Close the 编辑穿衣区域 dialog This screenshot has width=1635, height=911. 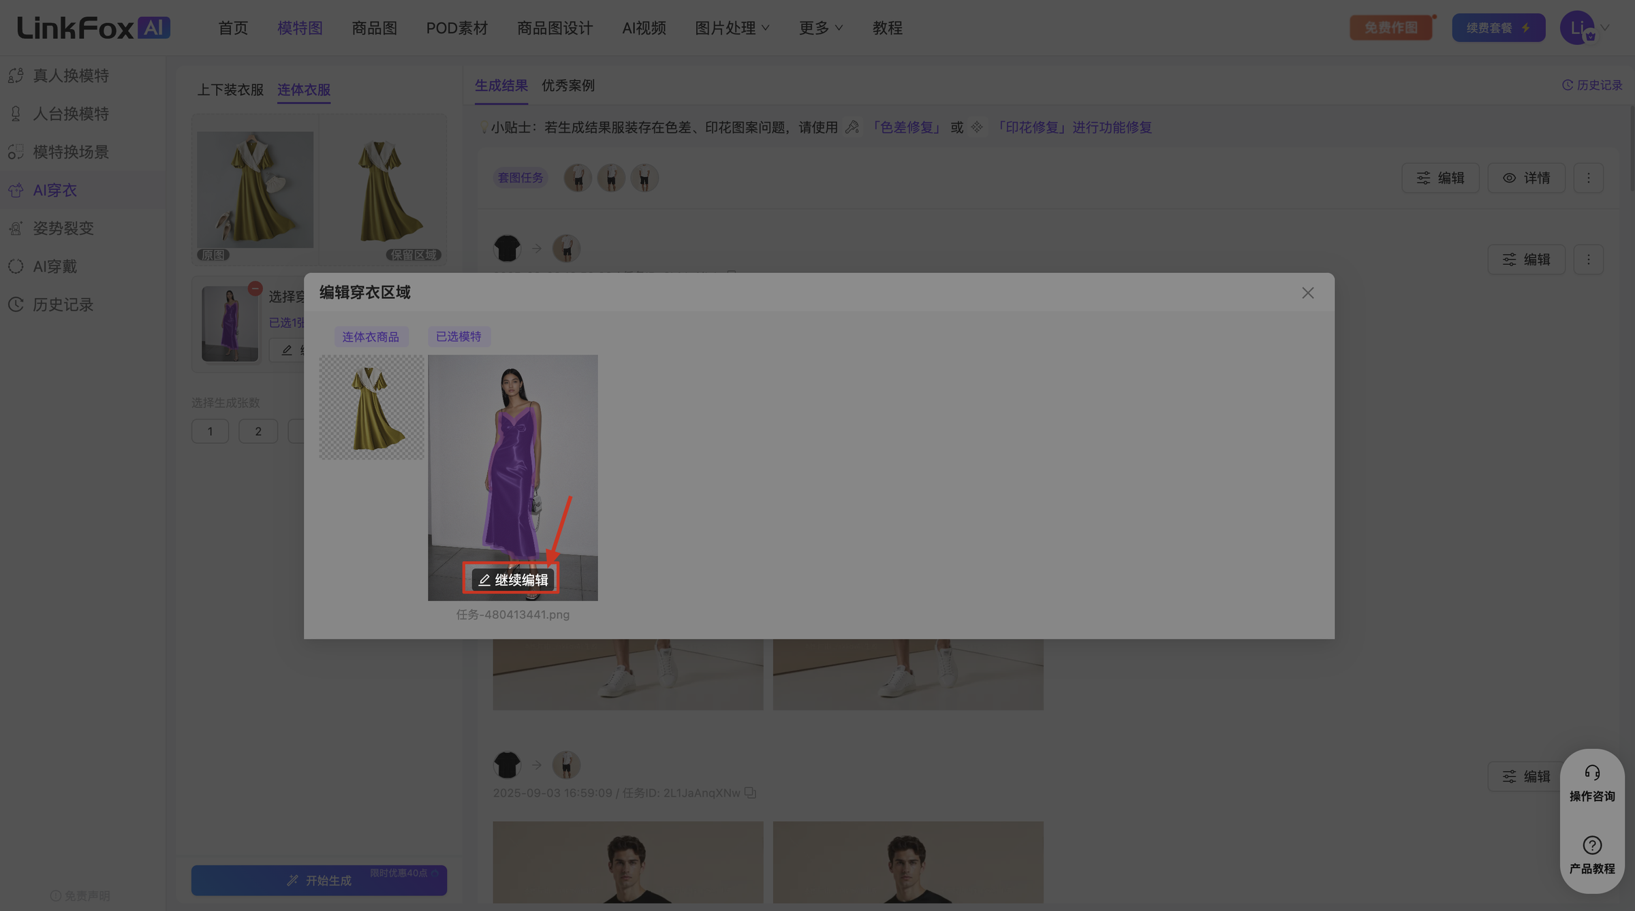click(1307, 293)
